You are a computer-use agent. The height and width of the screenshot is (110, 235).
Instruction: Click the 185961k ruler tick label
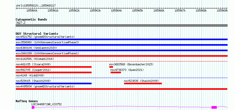[53, 11]
